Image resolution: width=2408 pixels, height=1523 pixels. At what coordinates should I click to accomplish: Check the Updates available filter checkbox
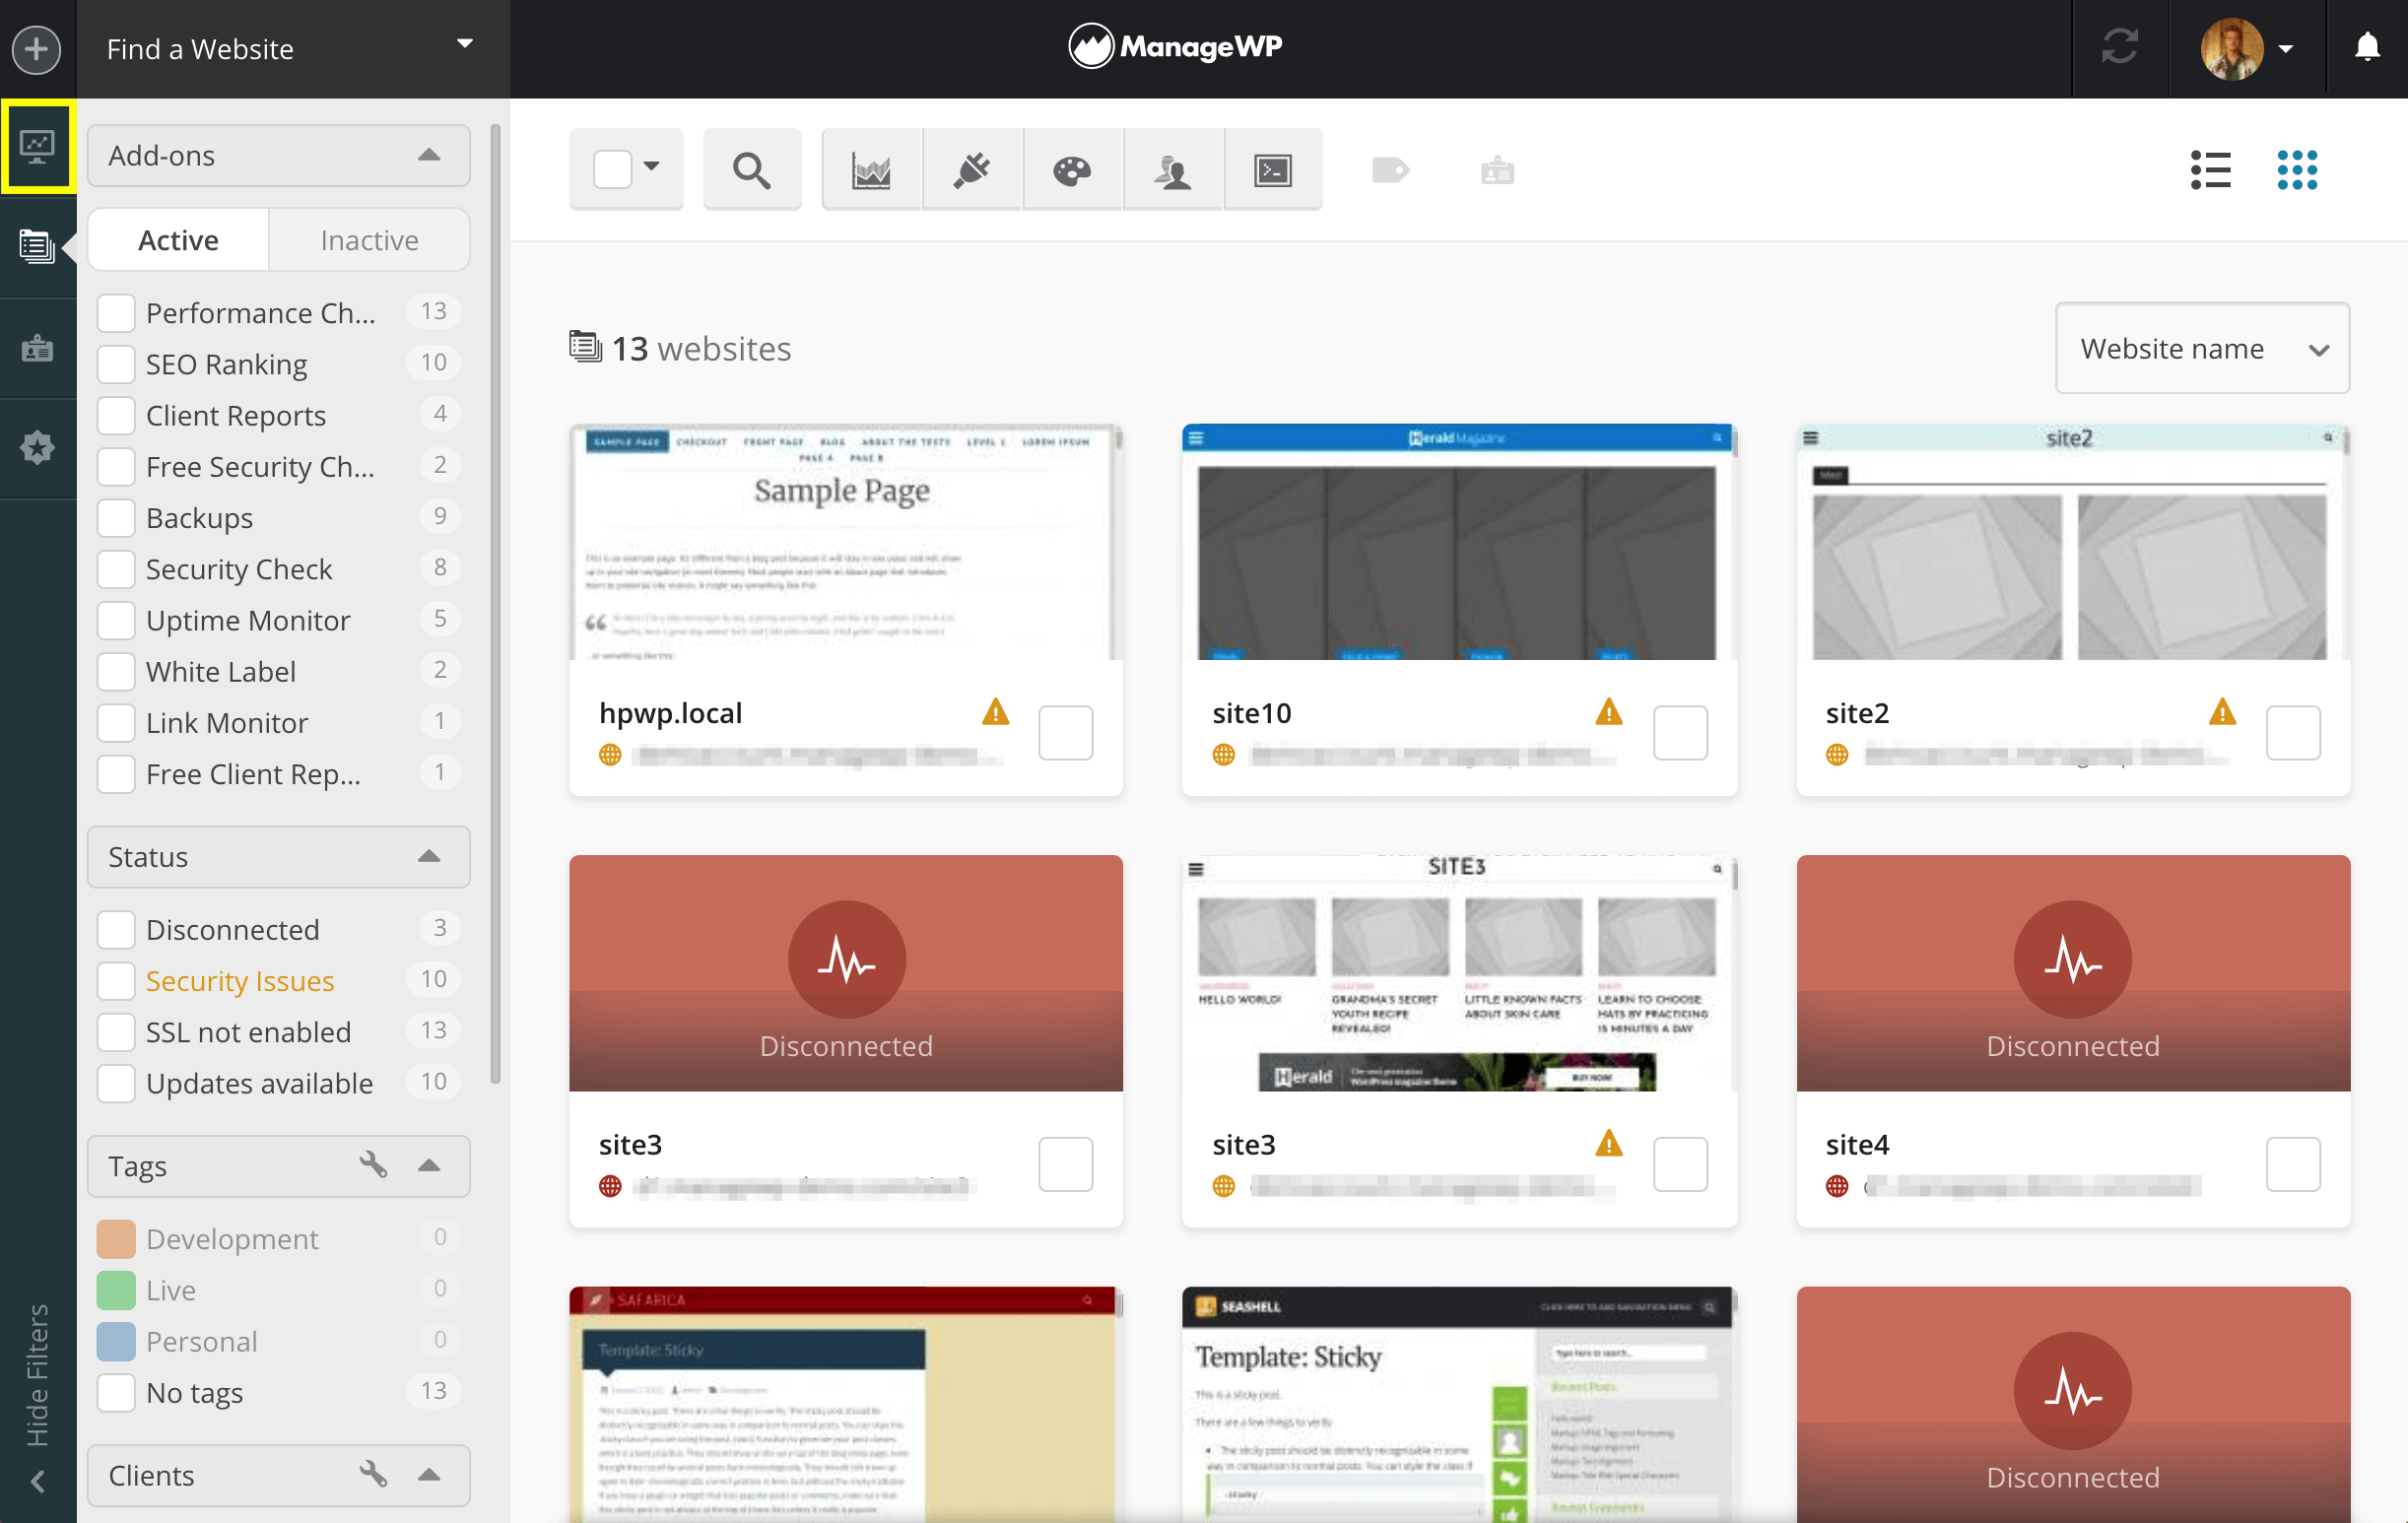[114, 1083]
